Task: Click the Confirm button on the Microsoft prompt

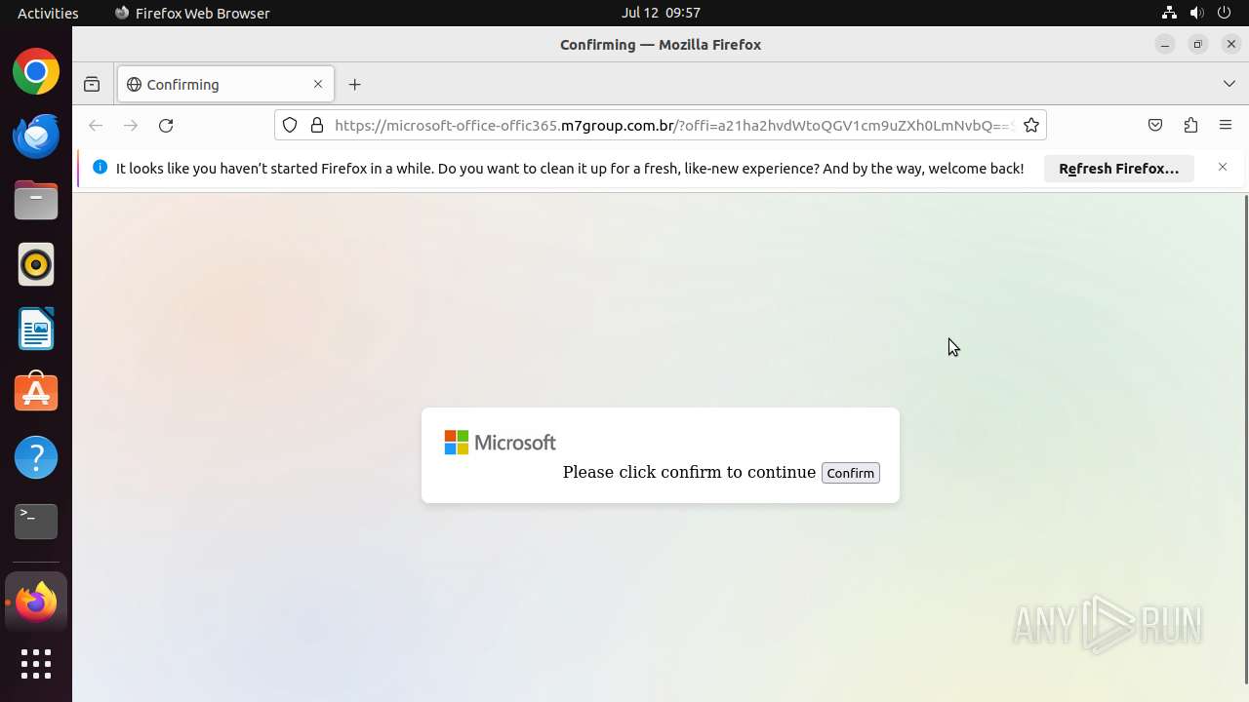Action: 850,473
